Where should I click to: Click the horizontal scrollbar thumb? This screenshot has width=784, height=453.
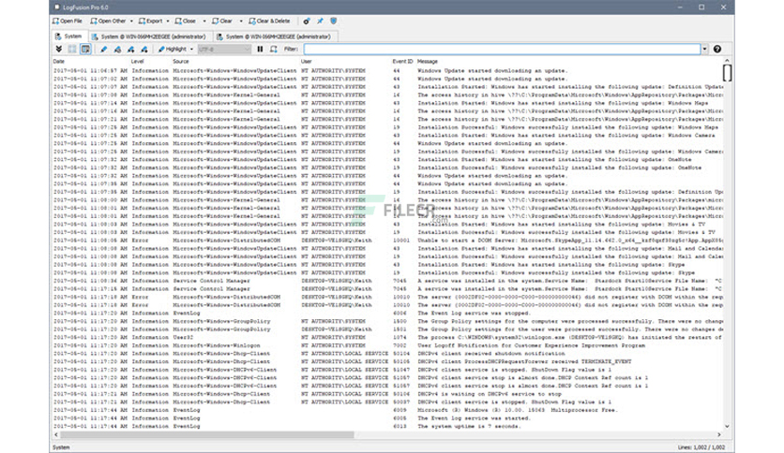207,435
